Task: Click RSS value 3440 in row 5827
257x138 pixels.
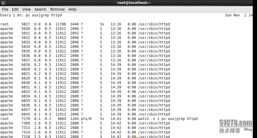Action: (x=75, y=24)
